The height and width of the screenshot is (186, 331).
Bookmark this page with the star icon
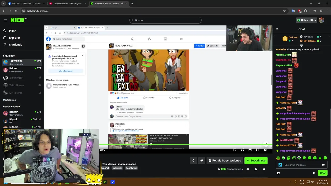(284, 11)
